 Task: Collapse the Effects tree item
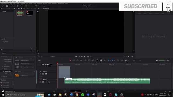click(2, 69)
